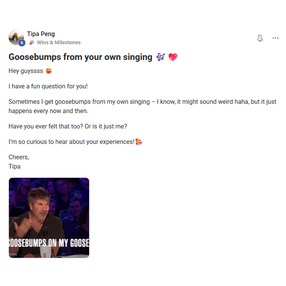This screenshot has width=286, height=286.
Task: Click the post title "Goosebumps from your own singing"
Action: point(80,57)
